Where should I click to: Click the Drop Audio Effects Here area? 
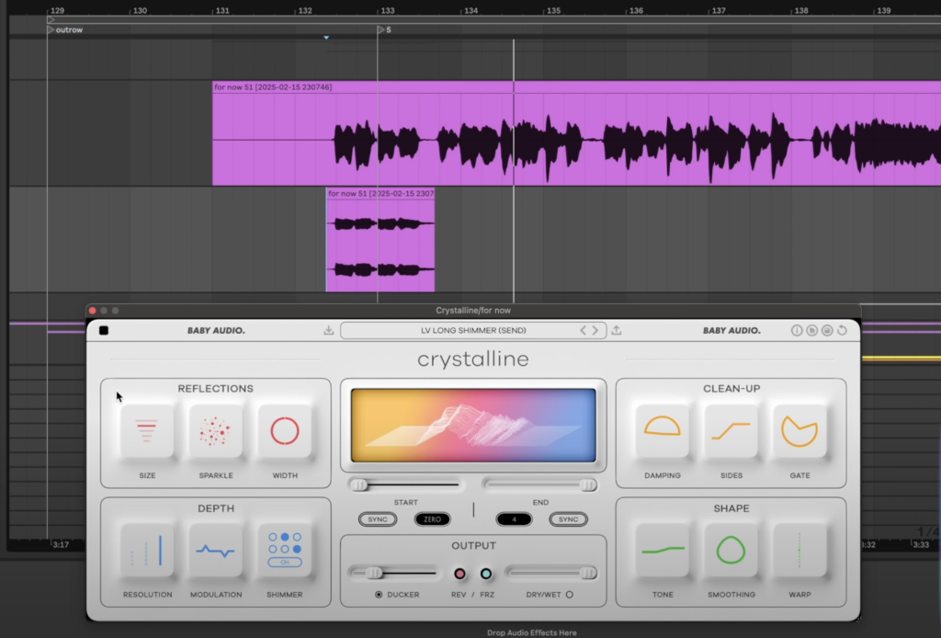(532, 632)
